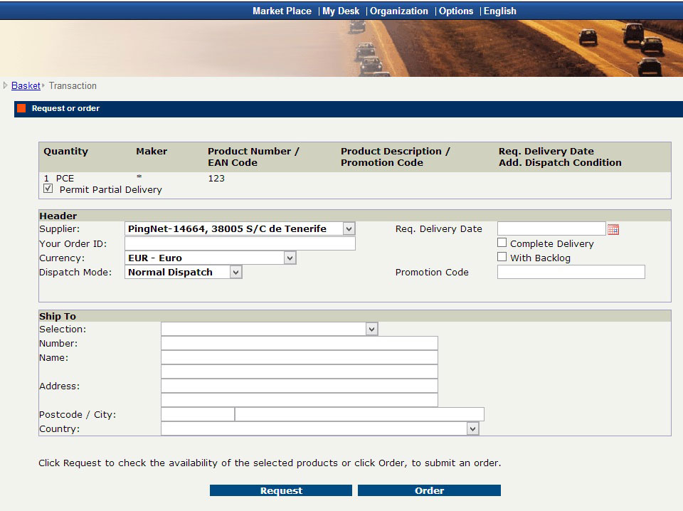This screenshot has width=683, height=511.
Task: Open the Organization menu
Action: pos(399,11)
